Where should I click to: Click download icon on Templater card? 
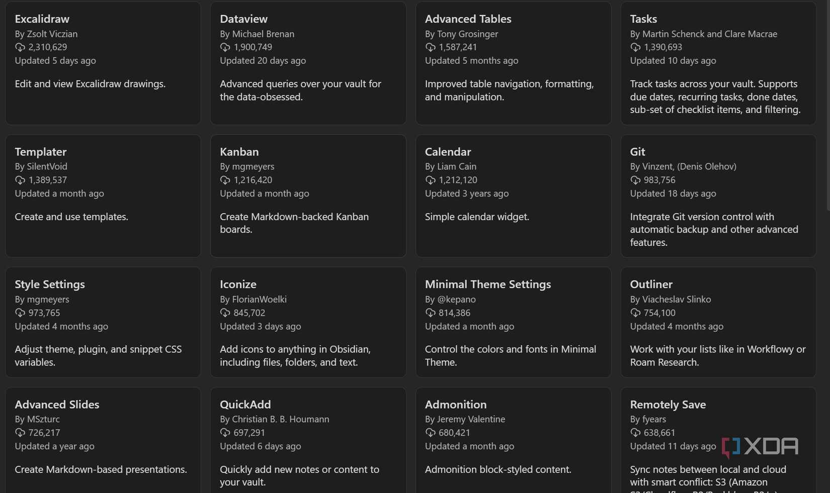pyautogui.click(x=20, y=180)
